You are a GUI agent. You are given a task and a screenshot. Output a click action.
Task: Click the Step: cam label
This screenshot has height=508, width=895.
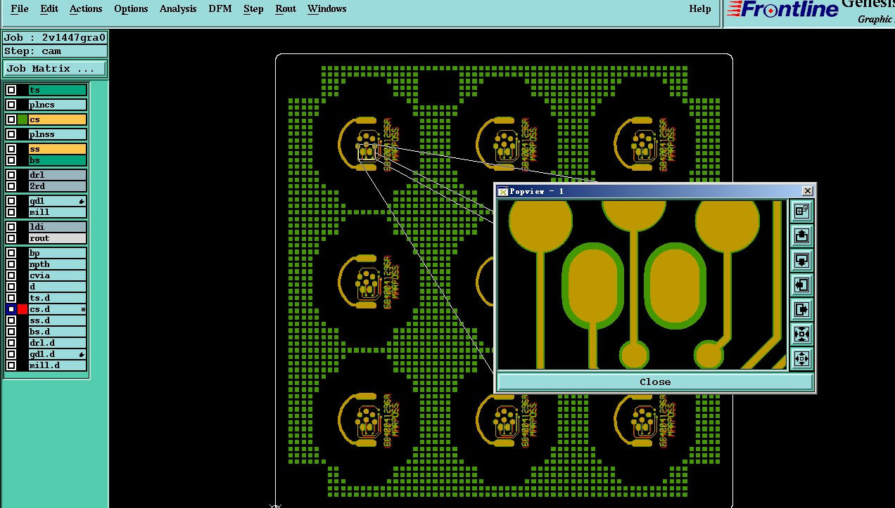(x=55, y=51)
